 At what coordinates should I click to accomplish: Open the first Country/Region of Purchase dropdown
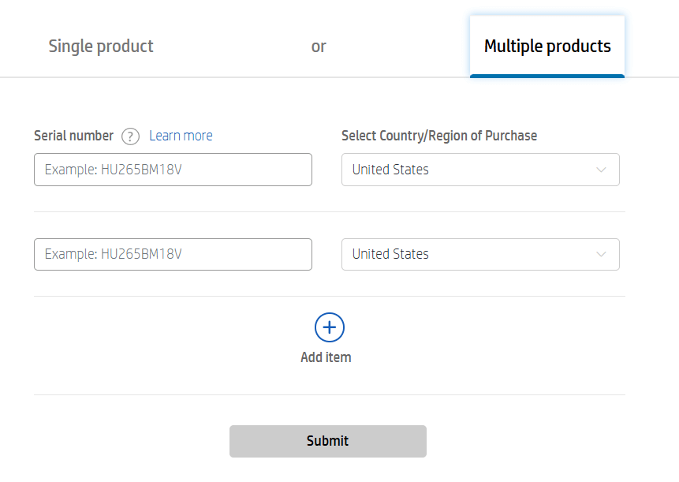[x=479, y=170]
